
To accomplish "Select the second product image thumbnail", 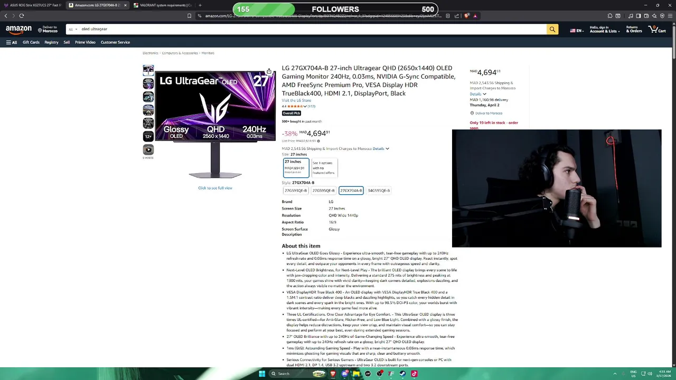I will point(148,83).
